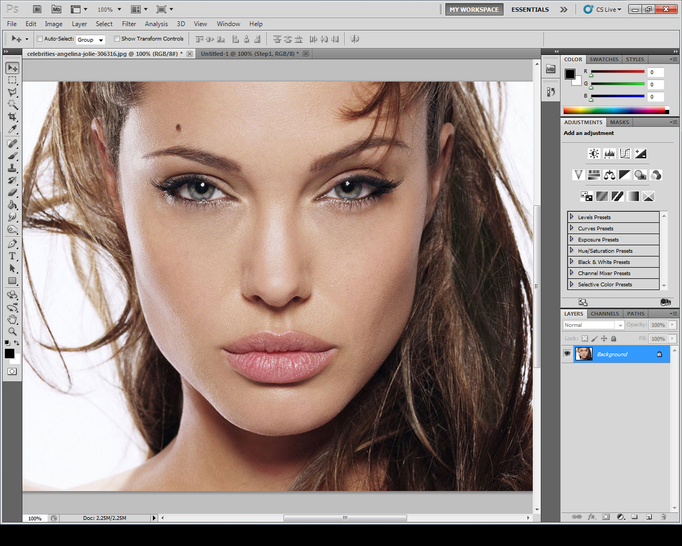
Task: Select the Hand tool
Action: [12, 319]
